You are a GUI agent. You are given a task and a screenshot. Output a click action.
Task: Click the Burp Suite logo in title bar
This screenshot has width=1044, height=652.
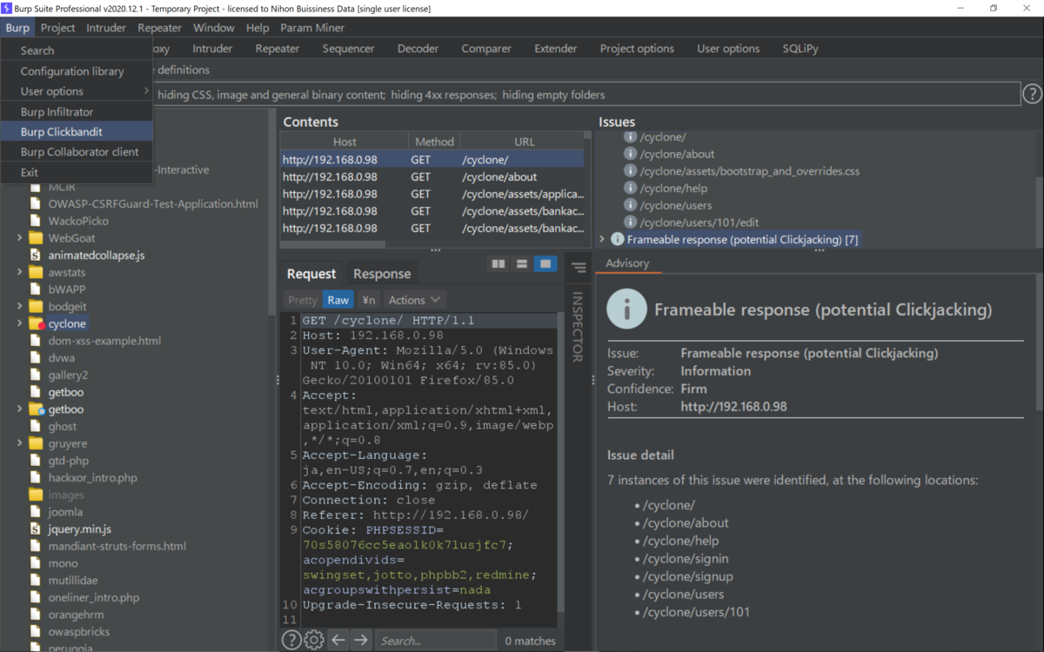6,8
